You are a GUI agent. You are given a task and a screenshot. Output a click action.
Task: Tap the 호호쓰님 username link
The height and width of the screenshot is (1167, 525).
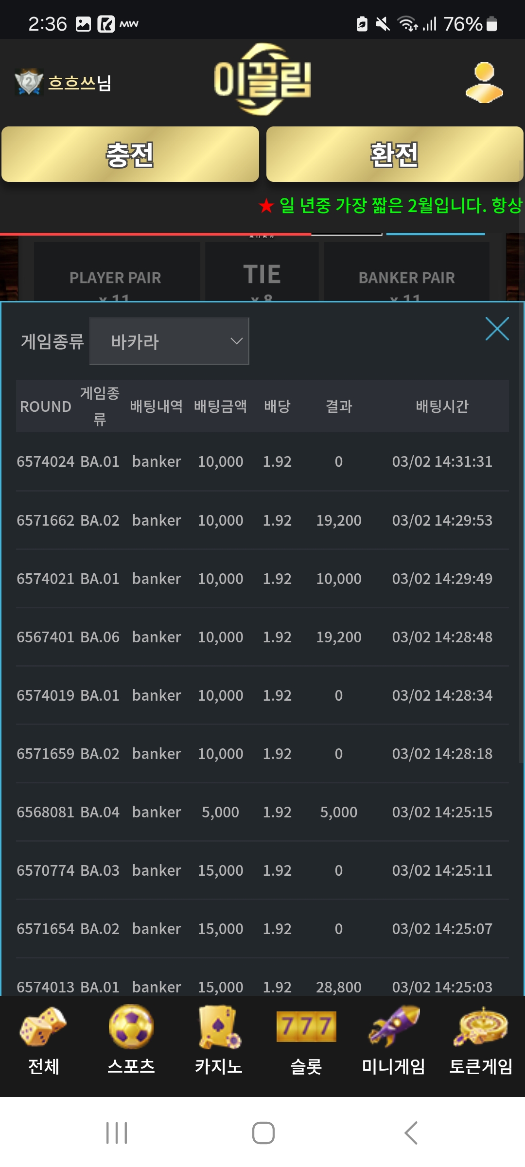pyautogui.click(x=80, y=83)
